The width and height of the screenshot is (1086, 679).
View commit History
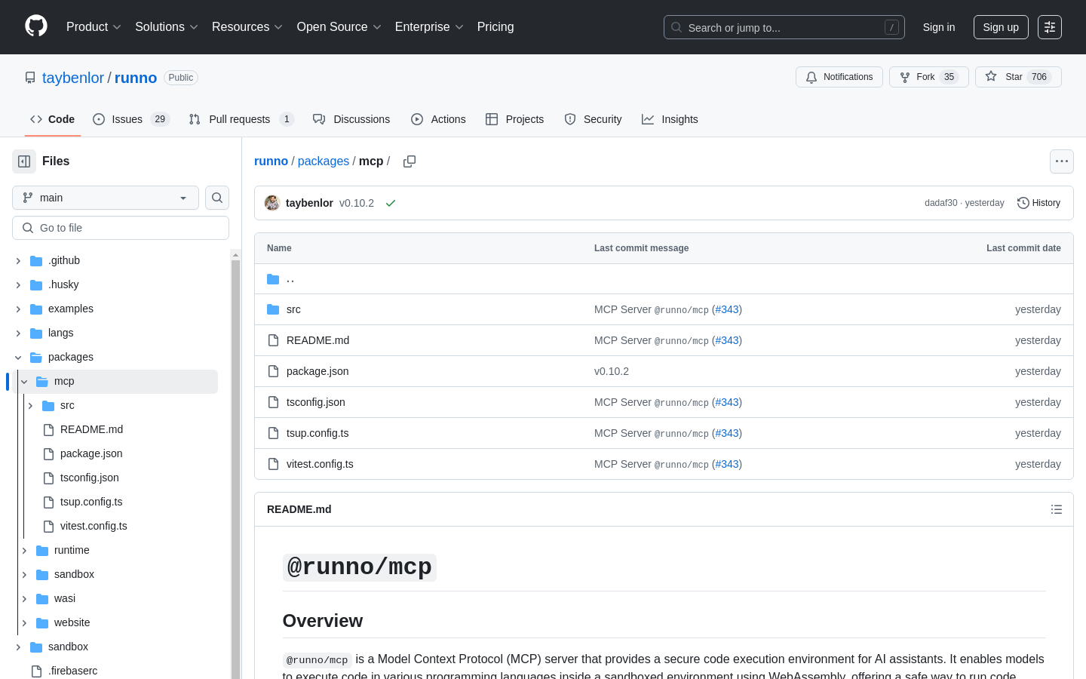[1038, 203]
